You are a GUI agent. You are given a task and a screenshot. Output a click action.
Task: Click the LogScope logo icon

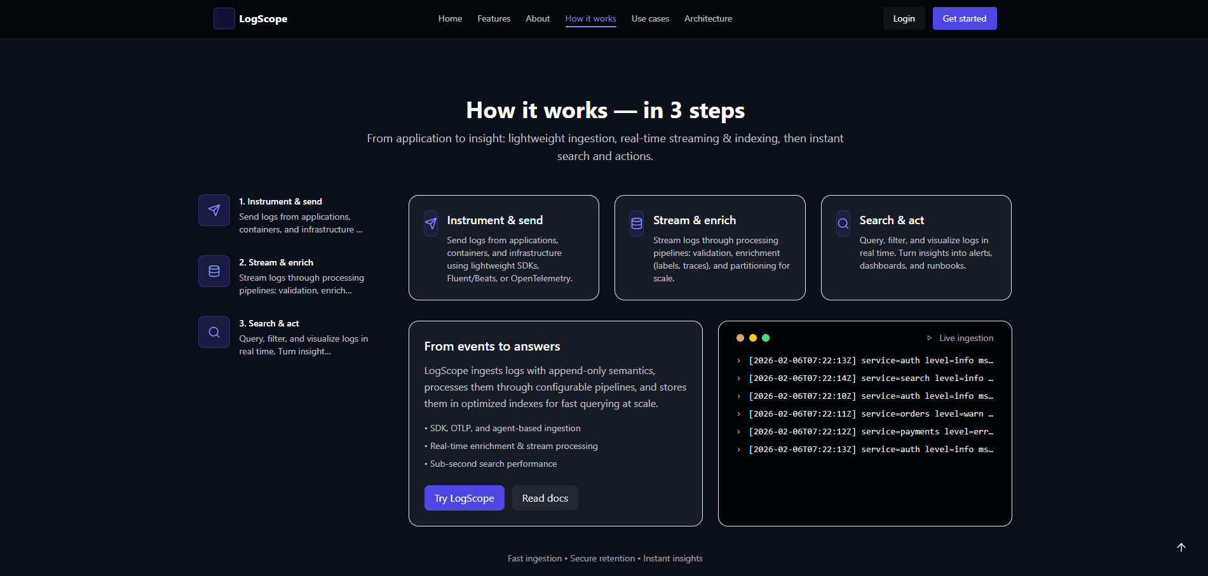click(224, 18)
